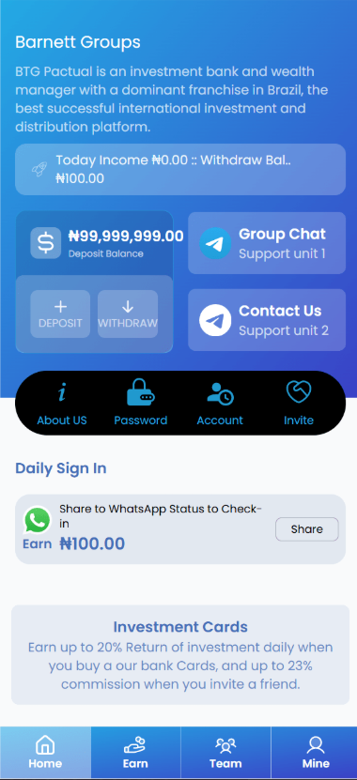Select the Support unit 2 card
Viewport: 357px width, 780px height.
point(267,320)
